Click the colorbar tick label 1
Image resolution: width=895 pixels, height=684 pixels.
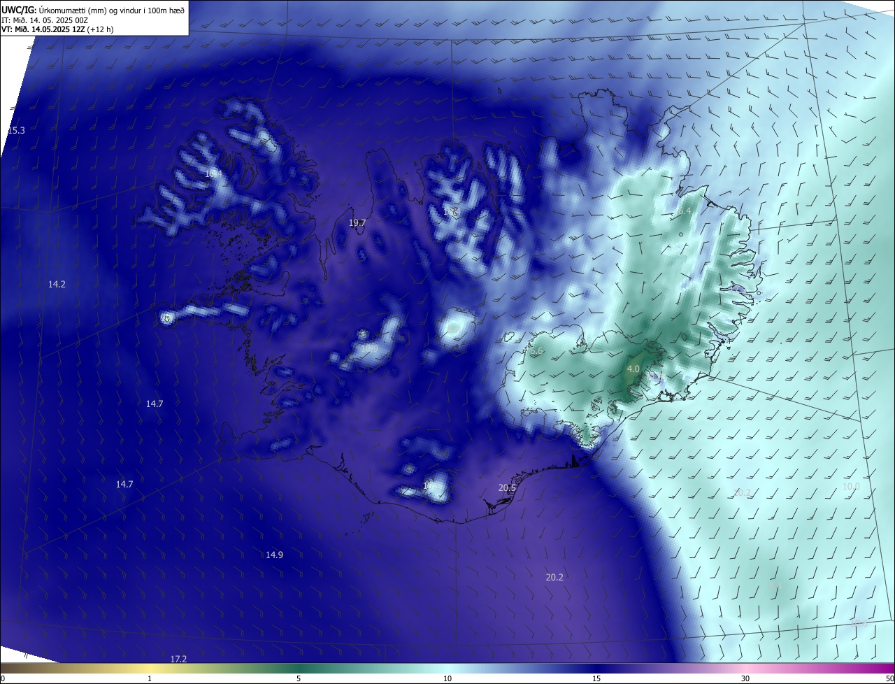(x=150, y=678)
